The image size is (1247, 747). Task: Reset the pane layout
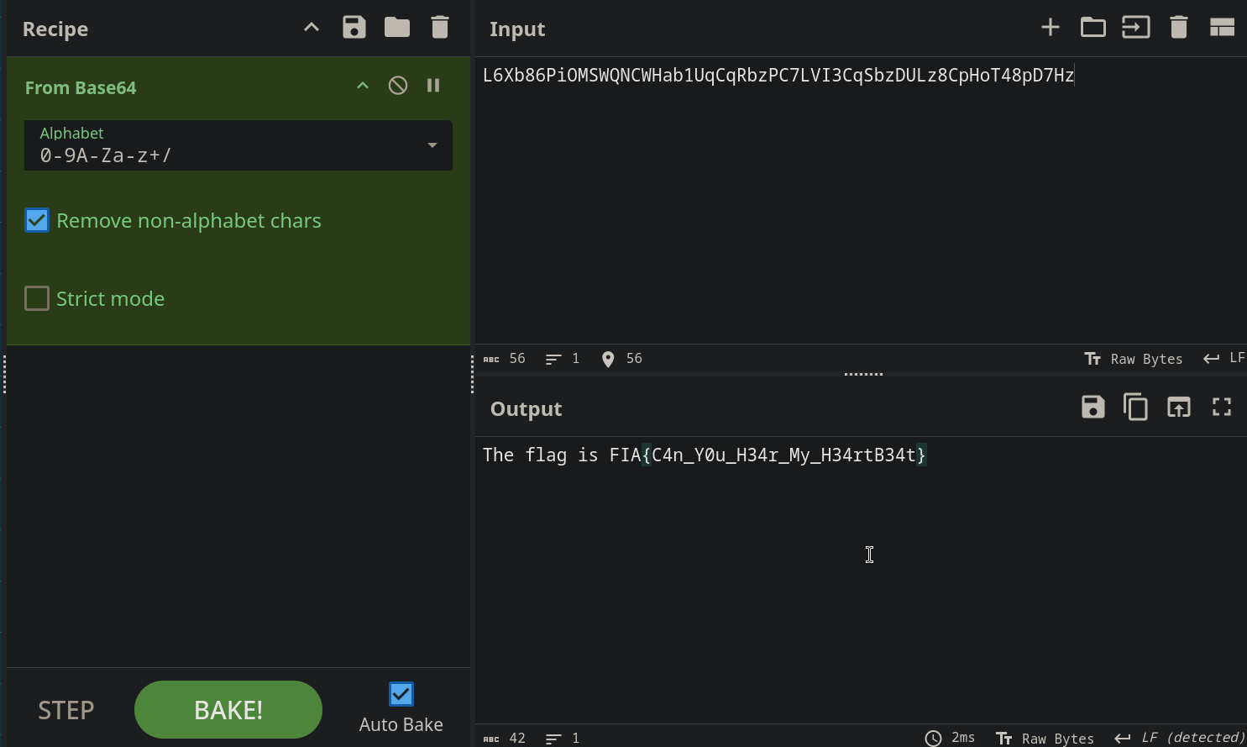(x=1221, y=28)
